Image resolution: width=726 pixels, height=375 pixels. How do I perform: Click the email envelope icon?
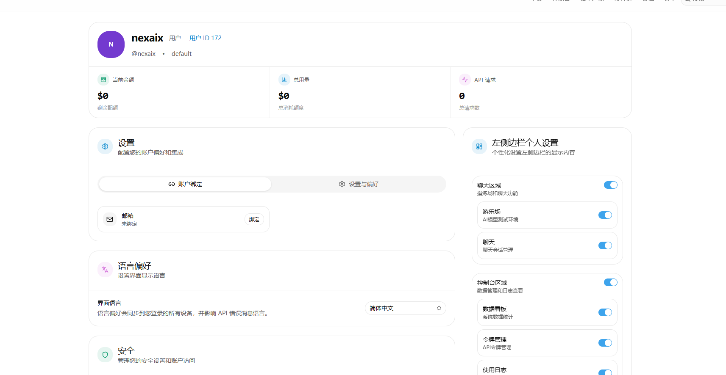[x=110, y=219]
